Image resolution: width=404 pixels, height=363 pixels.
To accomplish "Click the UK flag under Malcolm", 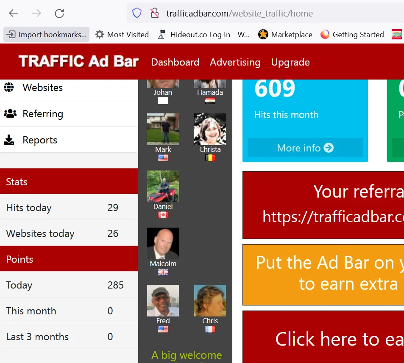I will 163,272.
